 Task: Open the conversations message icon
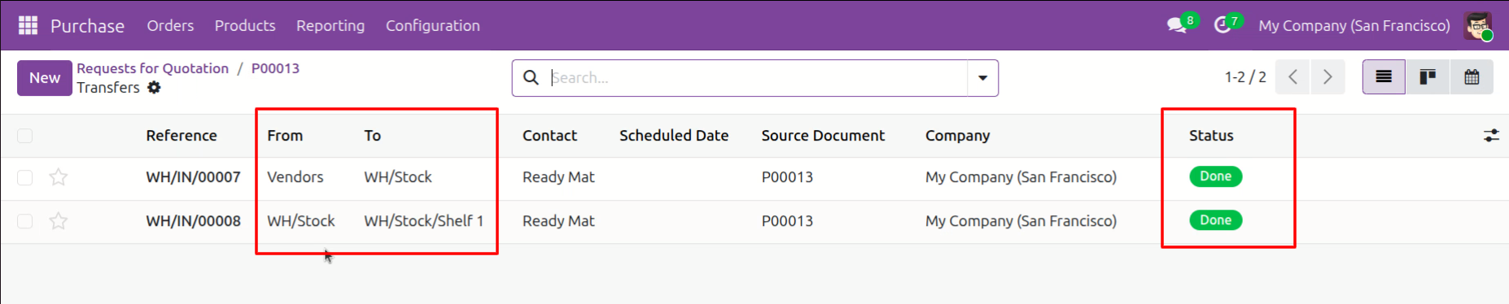1177,26
